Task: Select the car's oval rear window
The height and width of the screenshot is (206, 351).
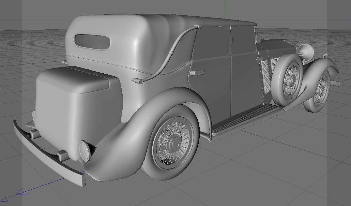Action: (x=92, y=42)
